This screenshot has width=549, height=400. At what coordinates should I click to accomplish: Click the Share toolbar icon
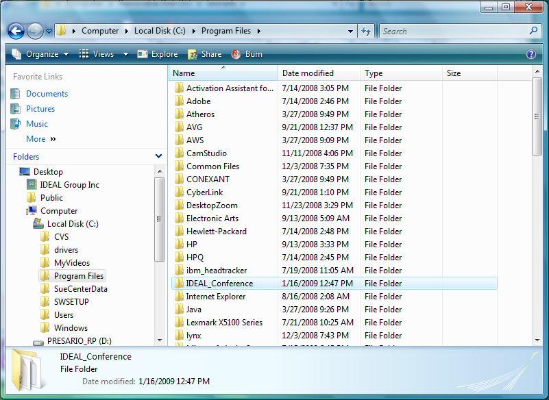click(204, 53)
